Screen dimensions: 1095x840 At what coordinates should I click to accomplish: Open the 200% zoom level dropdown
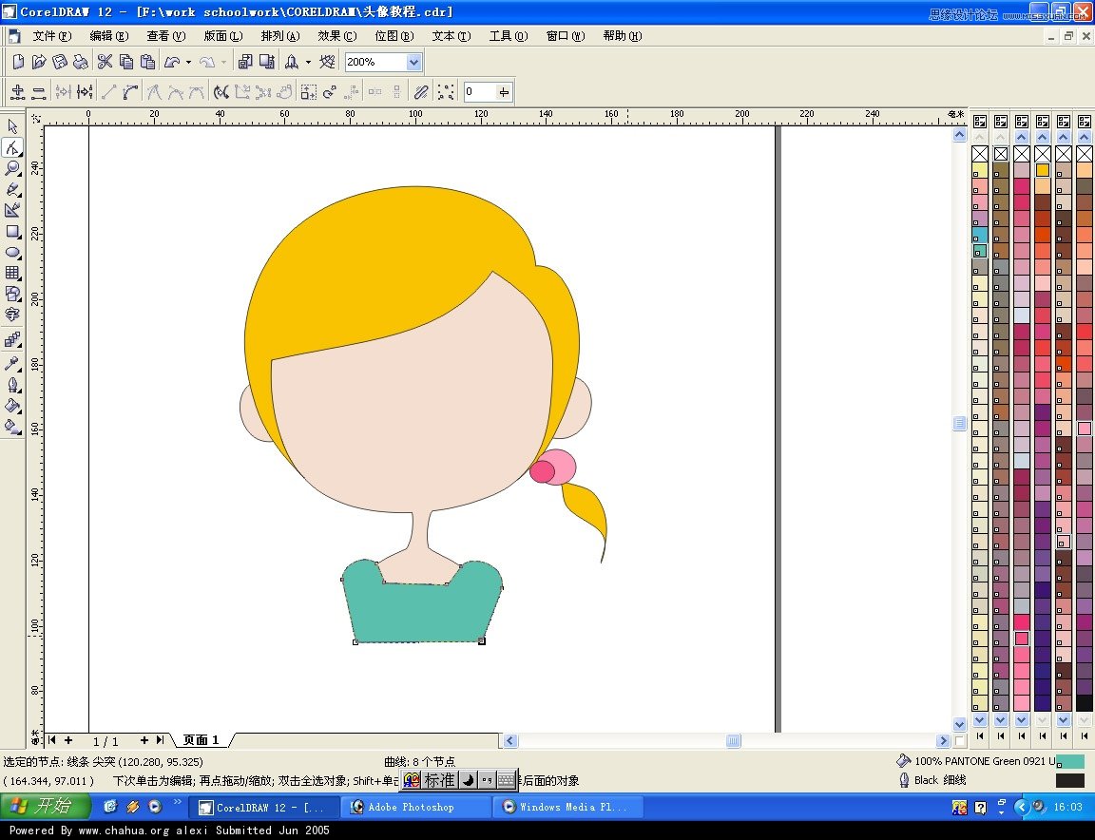pos(413,61)
